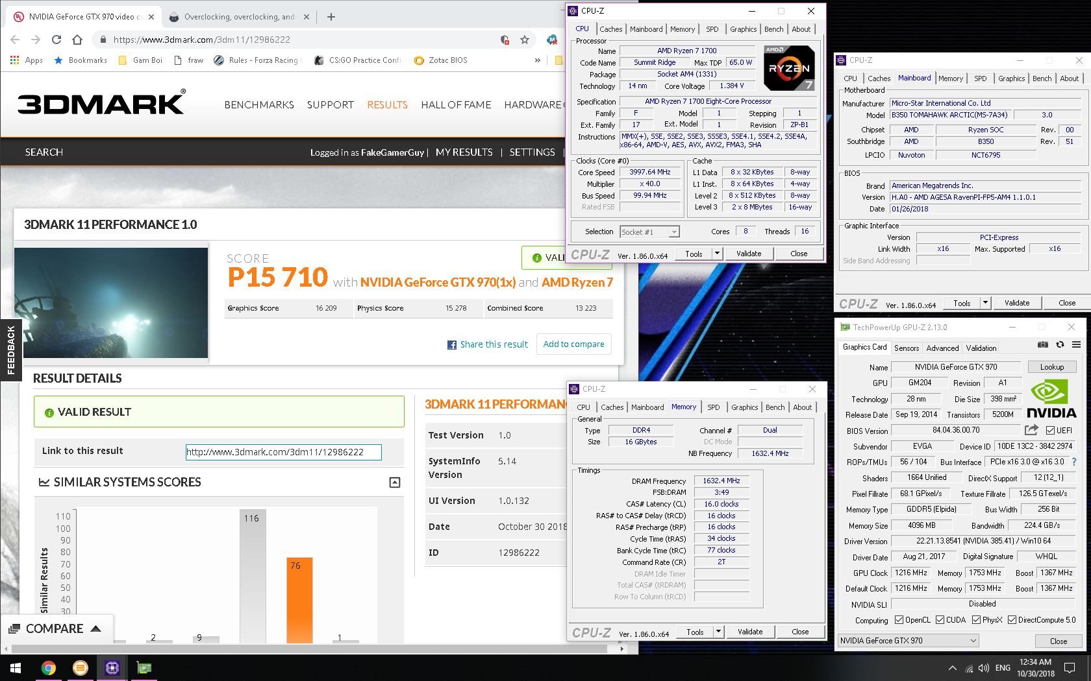Screen dimensions: 1091x681
Task: Expand the Similar Systems Scores chart
Action: point(395,483)
